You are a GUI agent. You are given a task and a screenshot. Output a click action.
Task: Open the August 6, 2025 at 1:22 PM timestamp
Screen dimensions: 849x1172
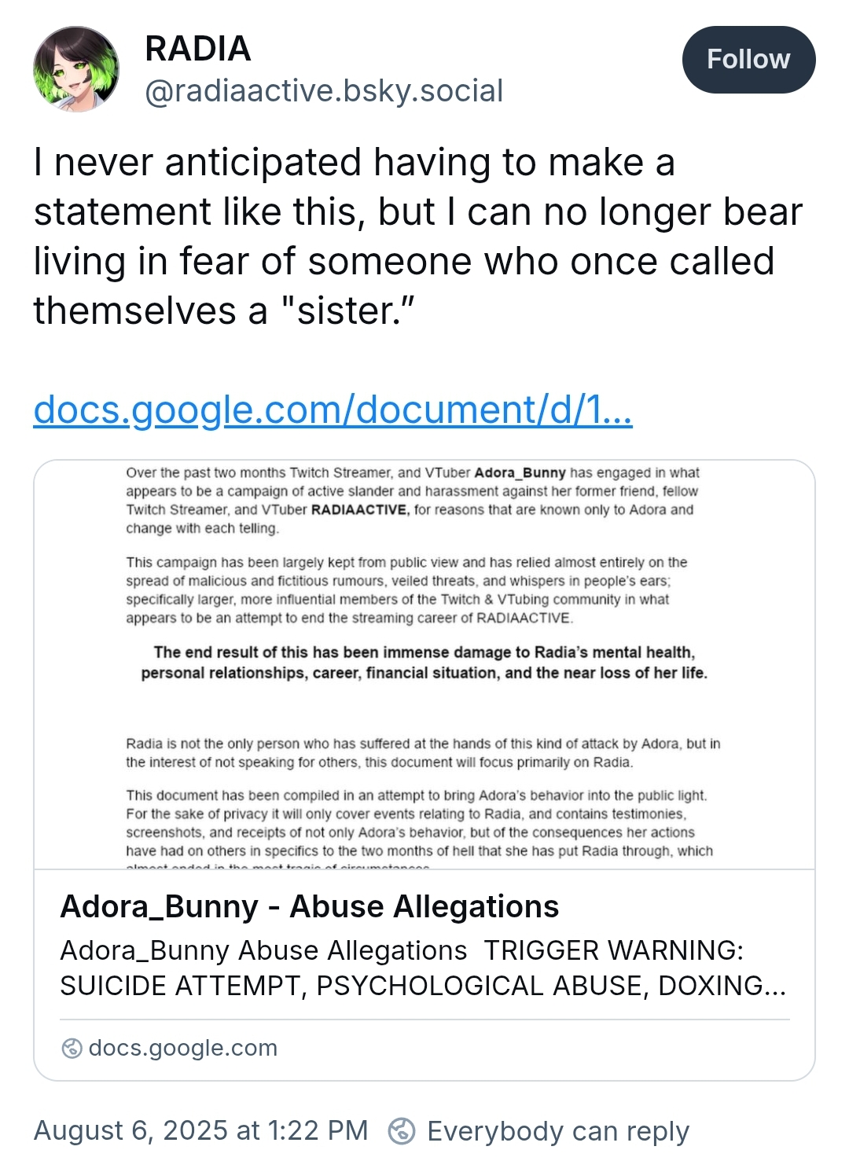pyautogui.click(x=200, y=1130)
